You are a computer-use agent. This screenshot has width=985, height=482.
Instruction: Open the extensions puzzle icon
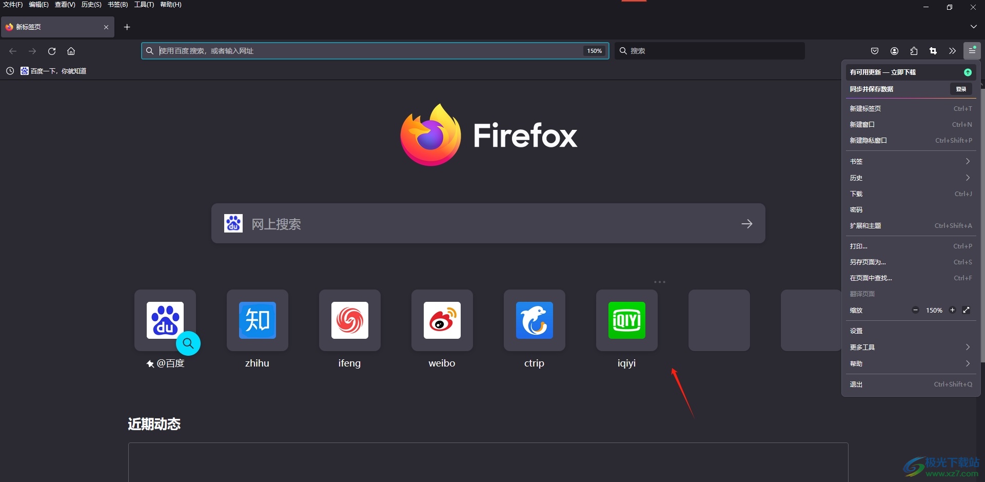(914, 51)
